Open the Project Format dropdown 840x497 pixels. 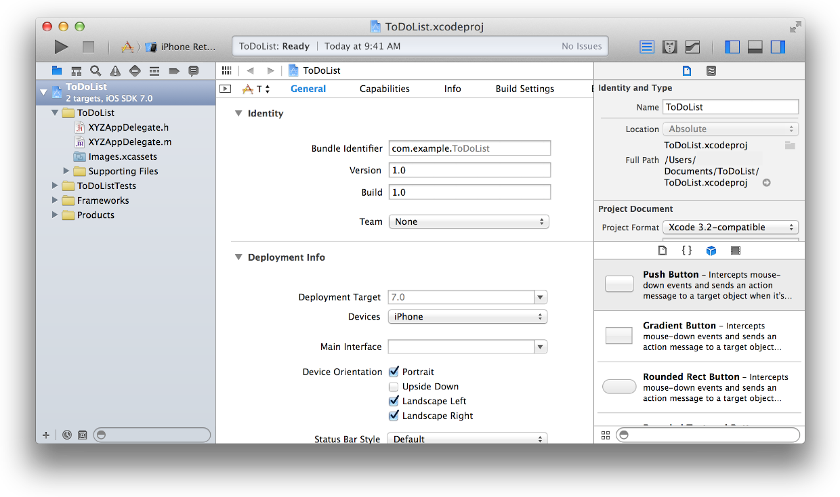point(730,228)
